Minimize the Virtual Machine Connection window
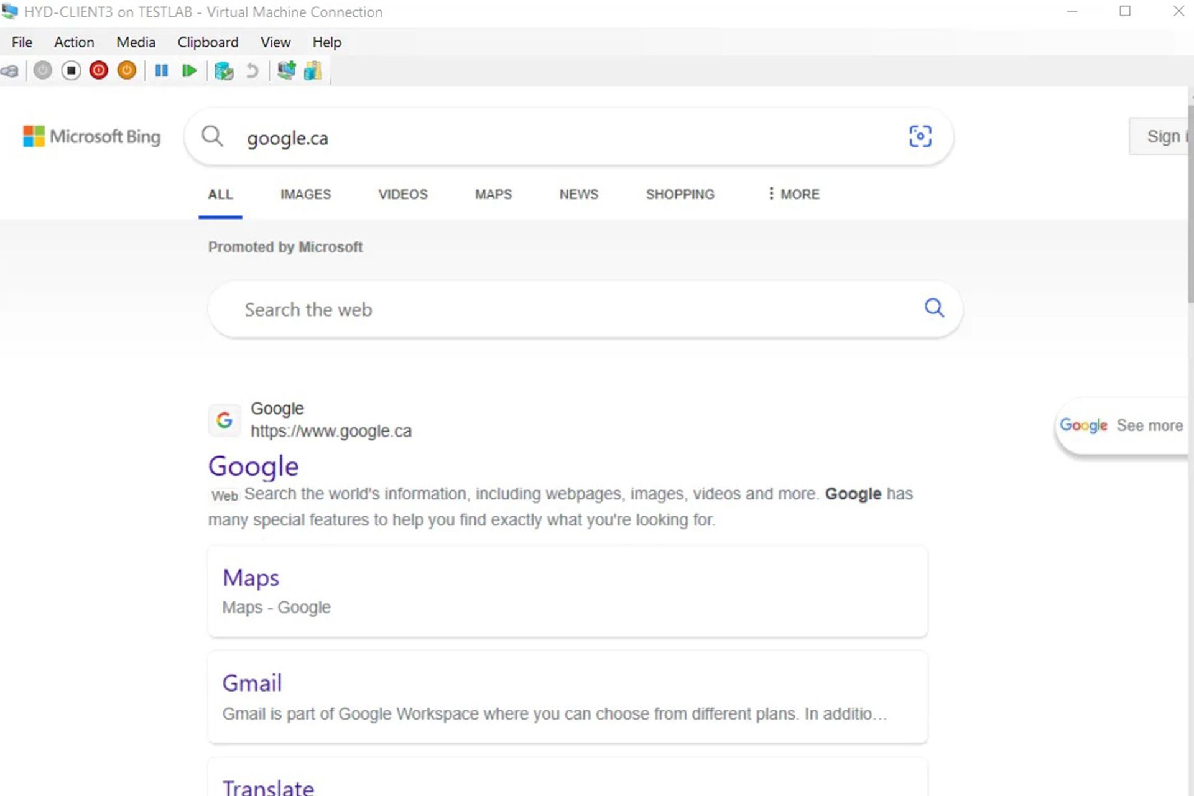Image resolution: width=1194 pixels, height=796 pixels. pyautogui.click(x=1071, y=11)
